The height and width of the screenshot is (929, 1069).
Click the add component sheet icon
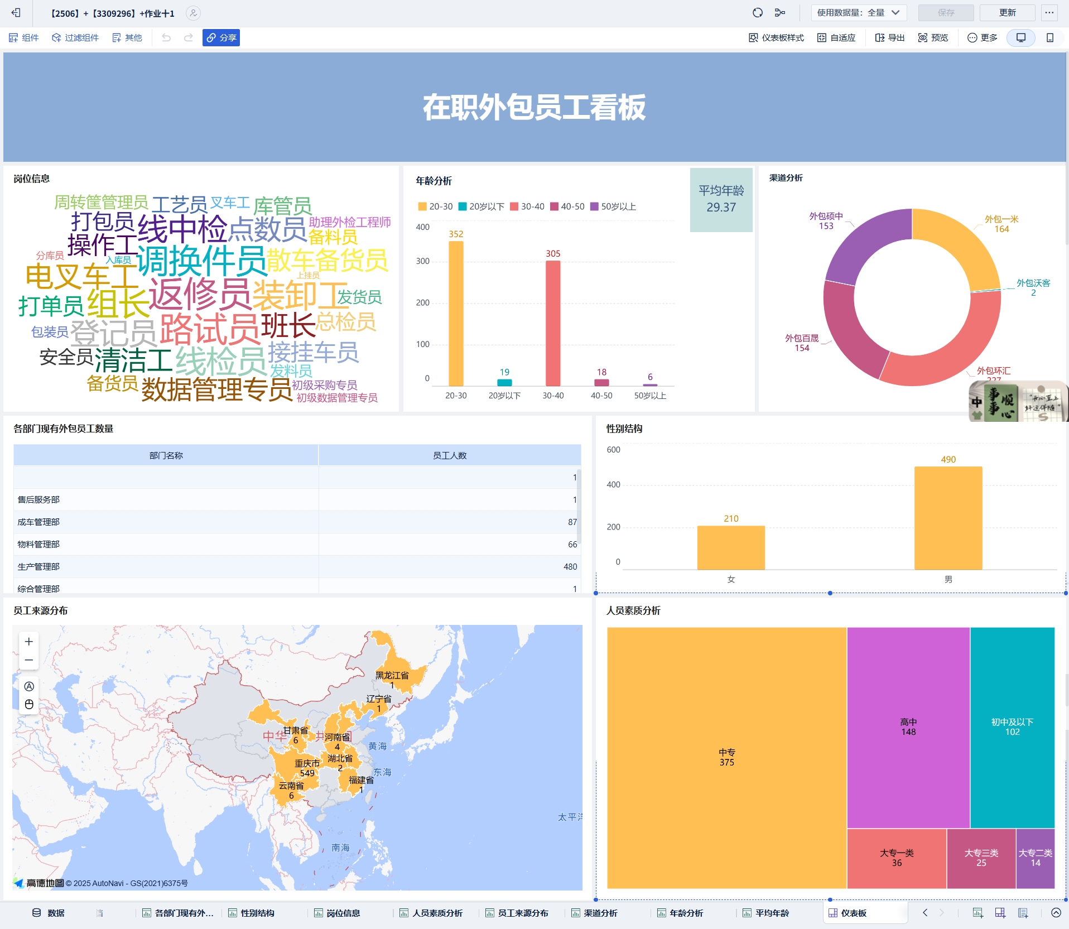pyautogui.click(x=977, y=913)
